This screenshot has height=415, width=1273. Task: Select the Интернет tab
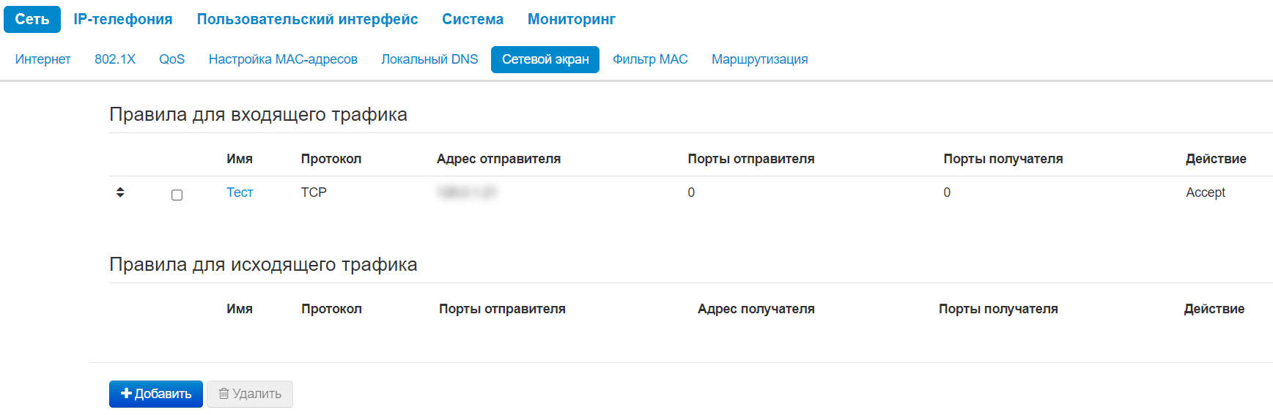43,59
